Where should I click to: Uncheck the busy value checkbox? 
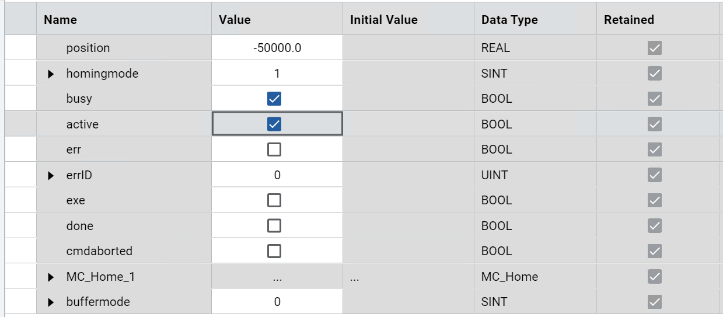274,99
